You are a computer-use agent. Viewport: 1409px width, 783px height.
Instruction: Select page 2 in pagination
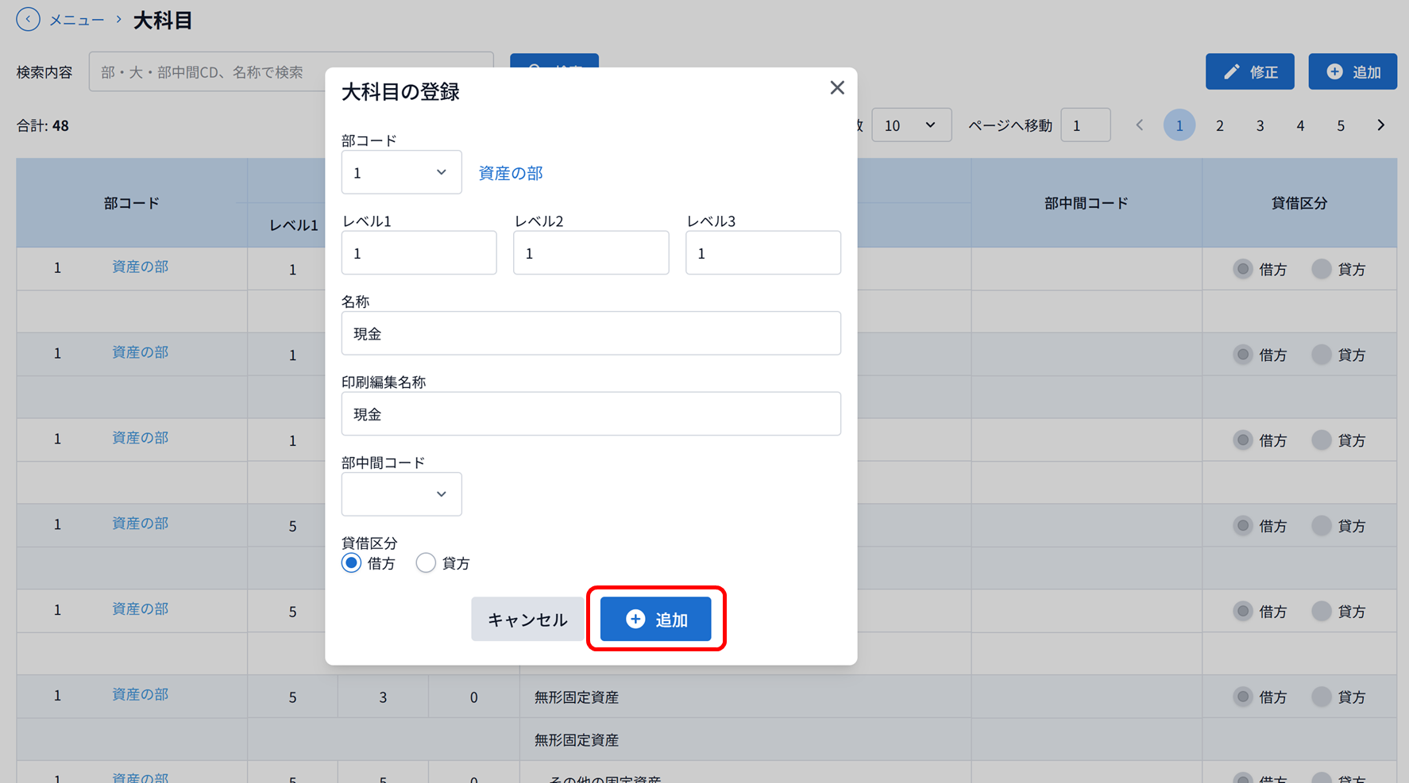pos(1220,125)
